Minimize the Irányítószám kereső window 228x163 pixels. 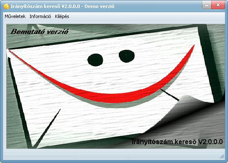click(x=207, y=5)
